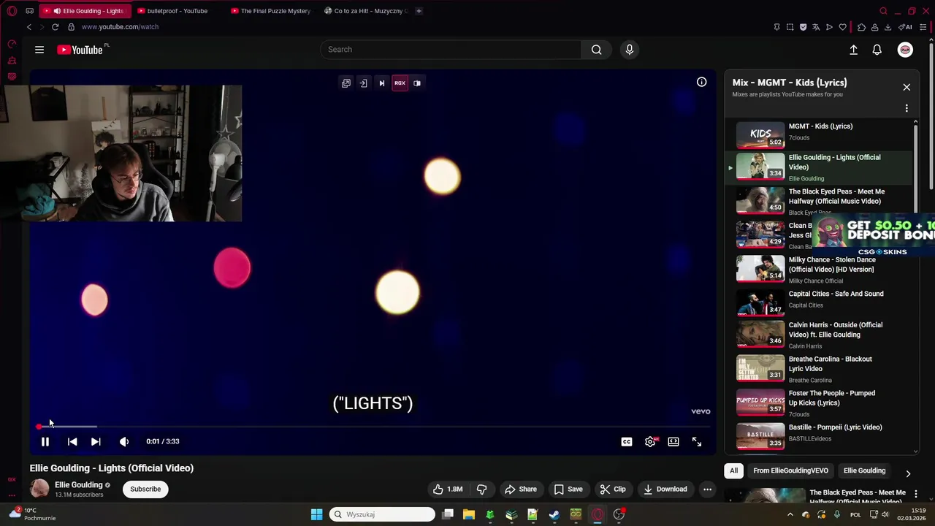Toggle closed captions CC
Image resolution: width=935 pixels, height=526 pixels.
tap(627, 441)
